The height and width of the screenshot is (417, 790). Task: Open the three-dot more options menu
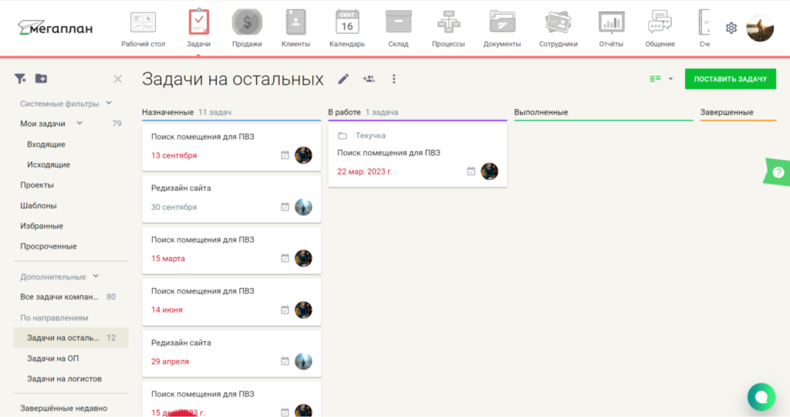(394, 80)
